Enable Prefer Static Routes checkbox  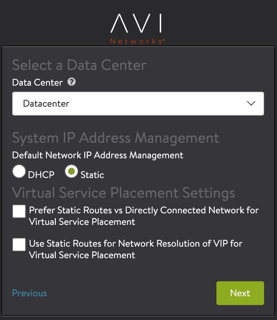(19, 211)
